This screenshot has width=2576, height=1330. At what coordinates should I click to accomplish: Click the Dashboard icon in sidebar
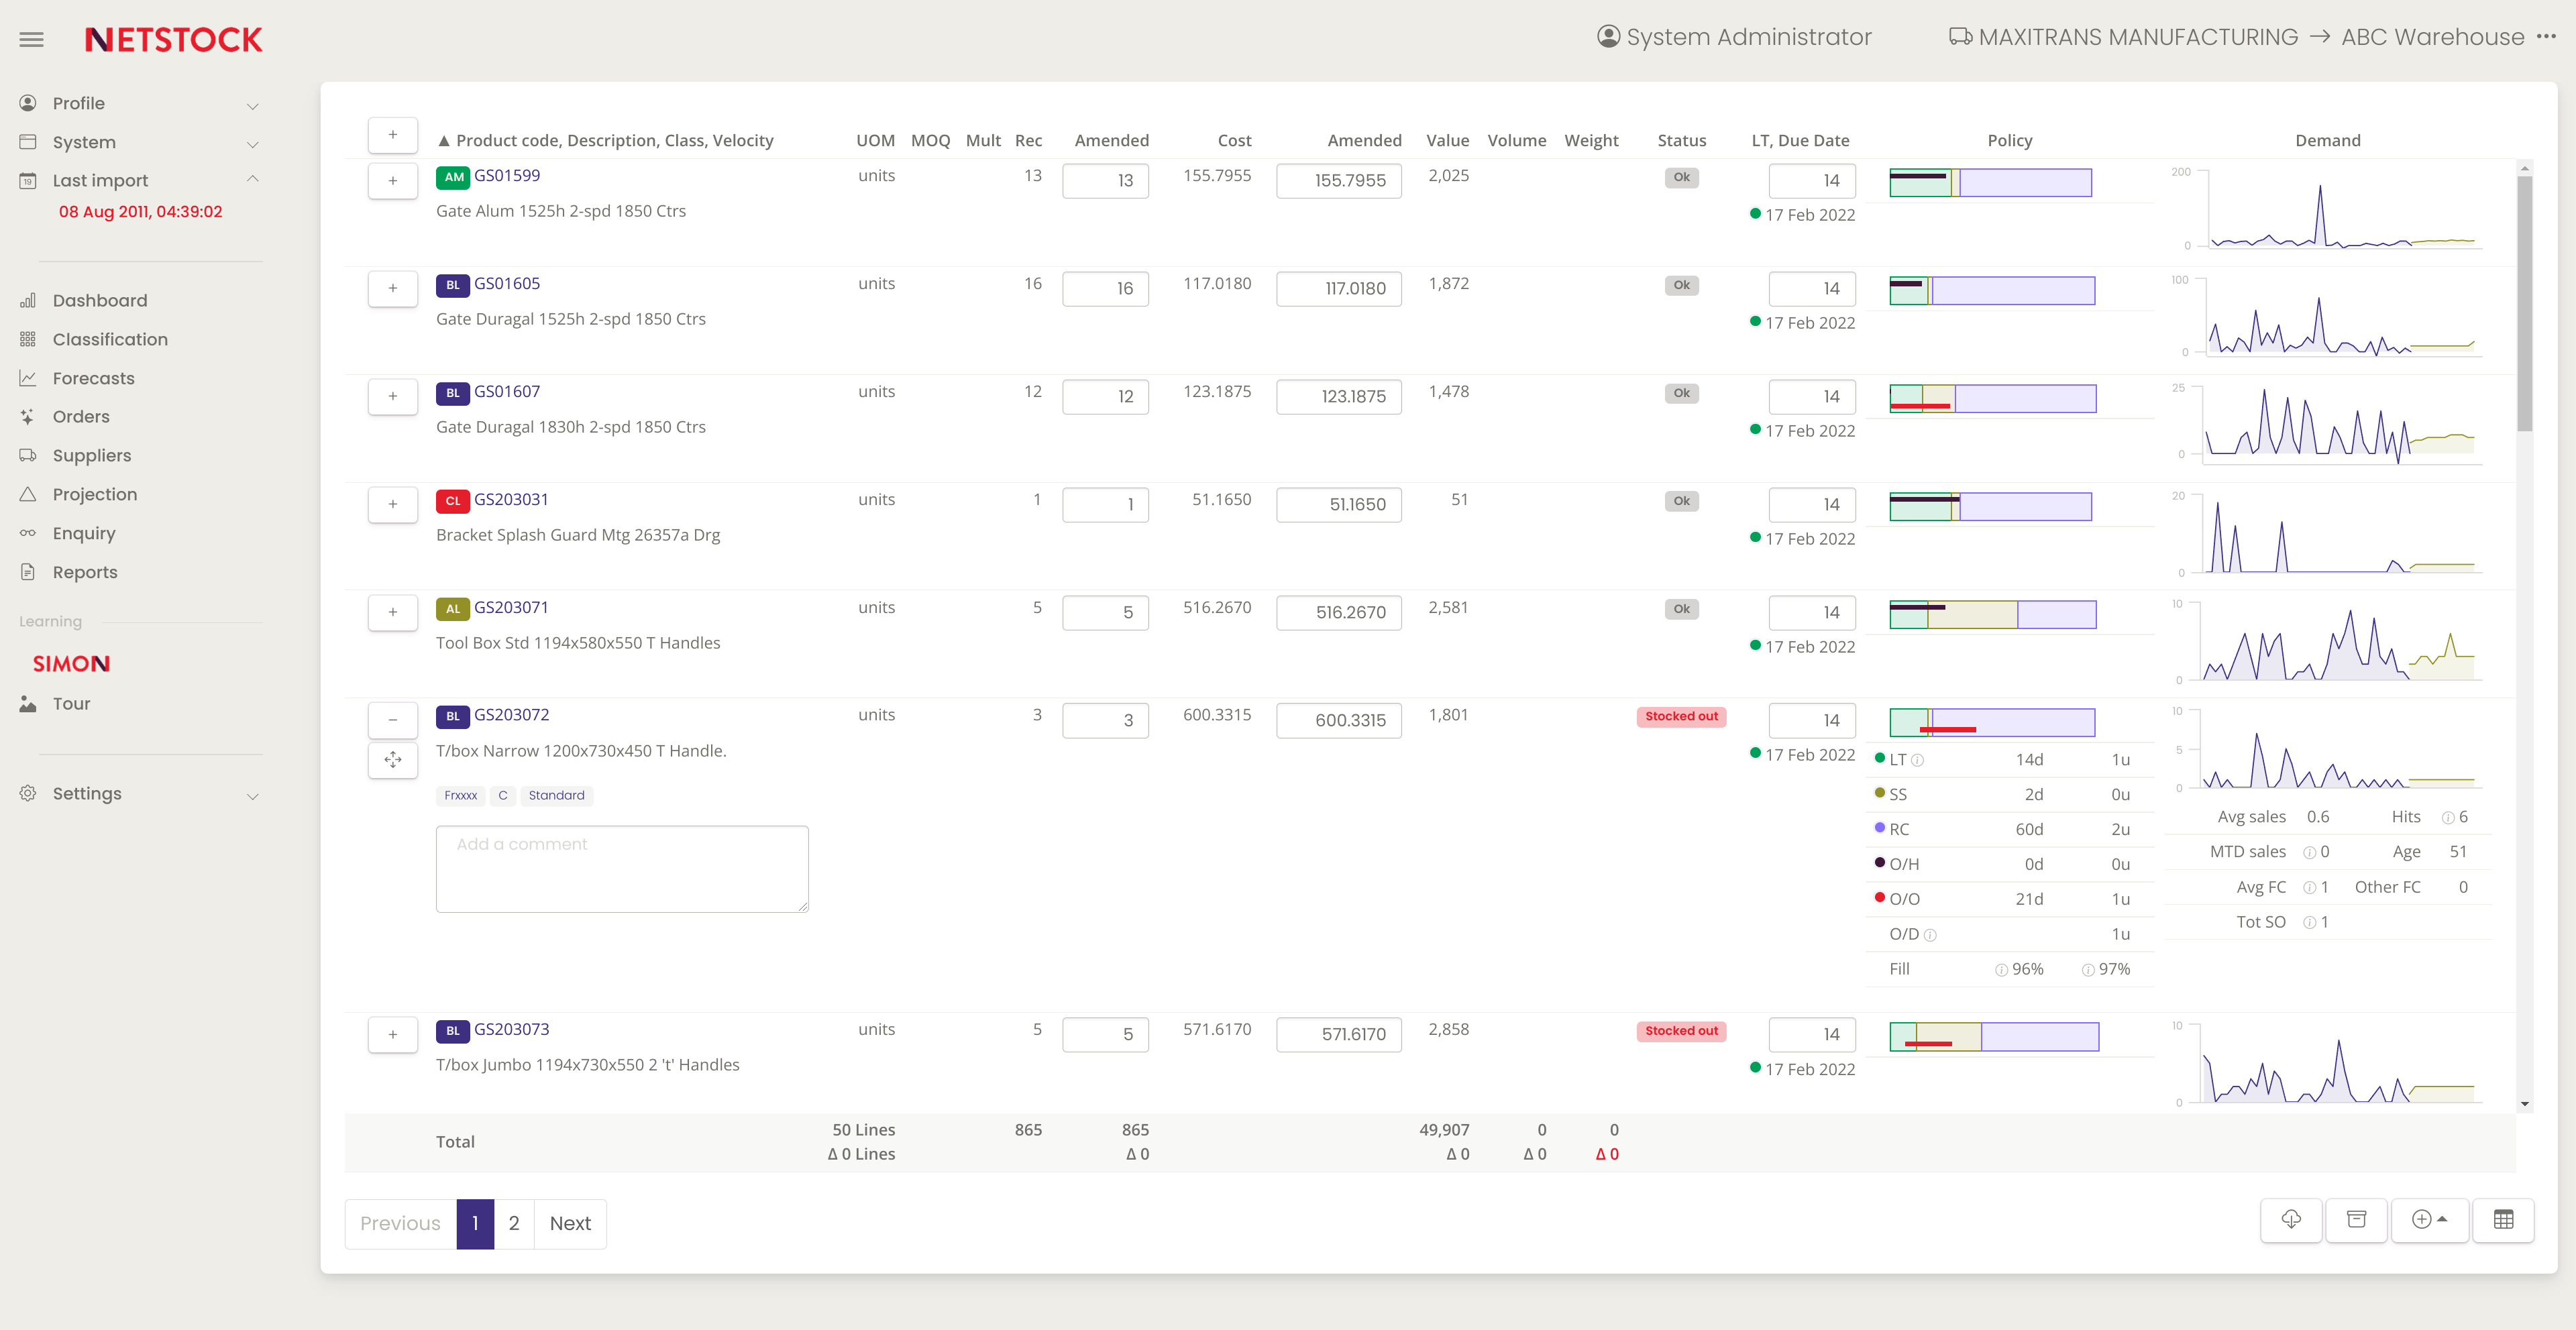click(x=27, y=300)
